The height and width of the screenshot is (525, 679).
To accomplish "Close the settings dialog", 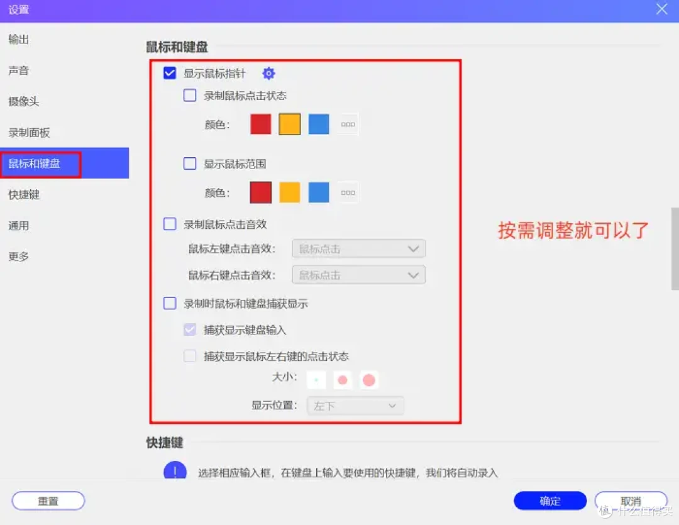I will click(661, 9).
